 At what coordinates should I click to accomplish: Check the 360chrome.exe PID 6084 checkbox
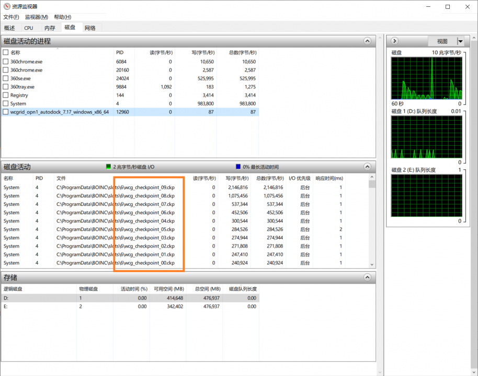coord(5,62)
